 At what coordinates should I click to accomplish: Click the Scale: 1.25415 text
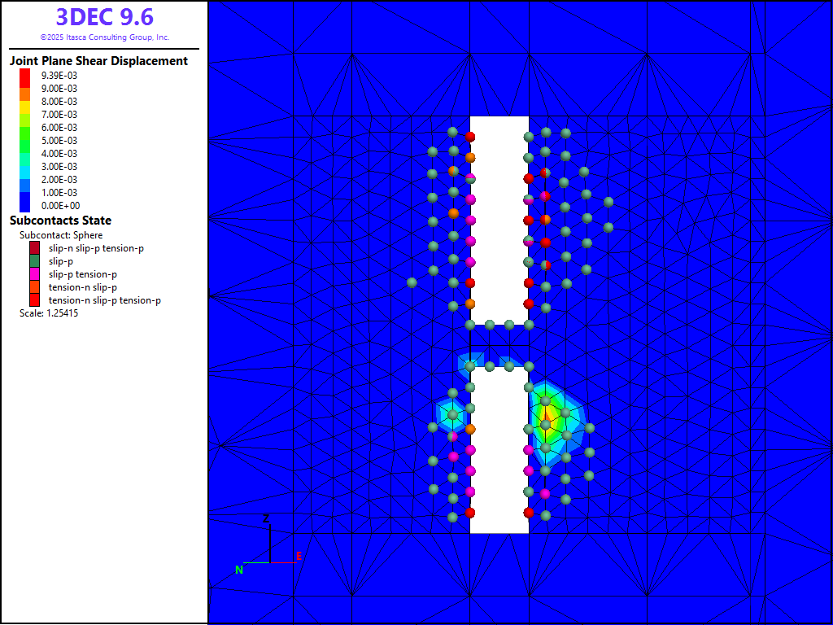49,313
